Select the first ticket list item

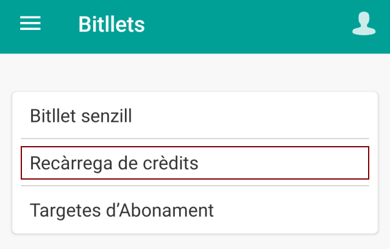pyautogui.click(x=194, y=116)
